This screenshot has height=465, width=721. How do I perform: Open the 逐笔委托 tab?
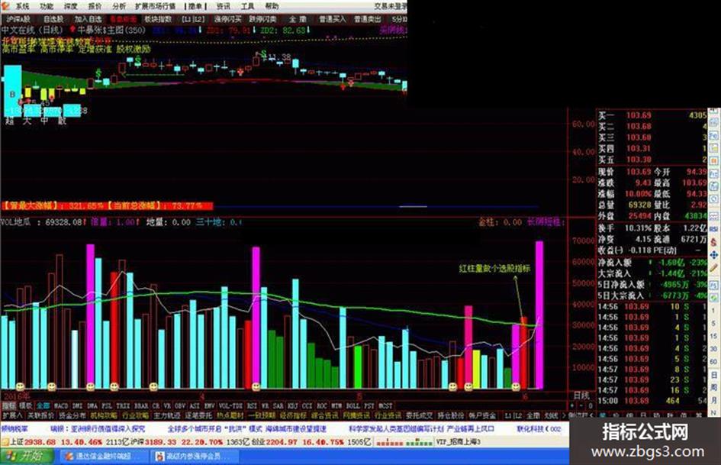(198, 415)
